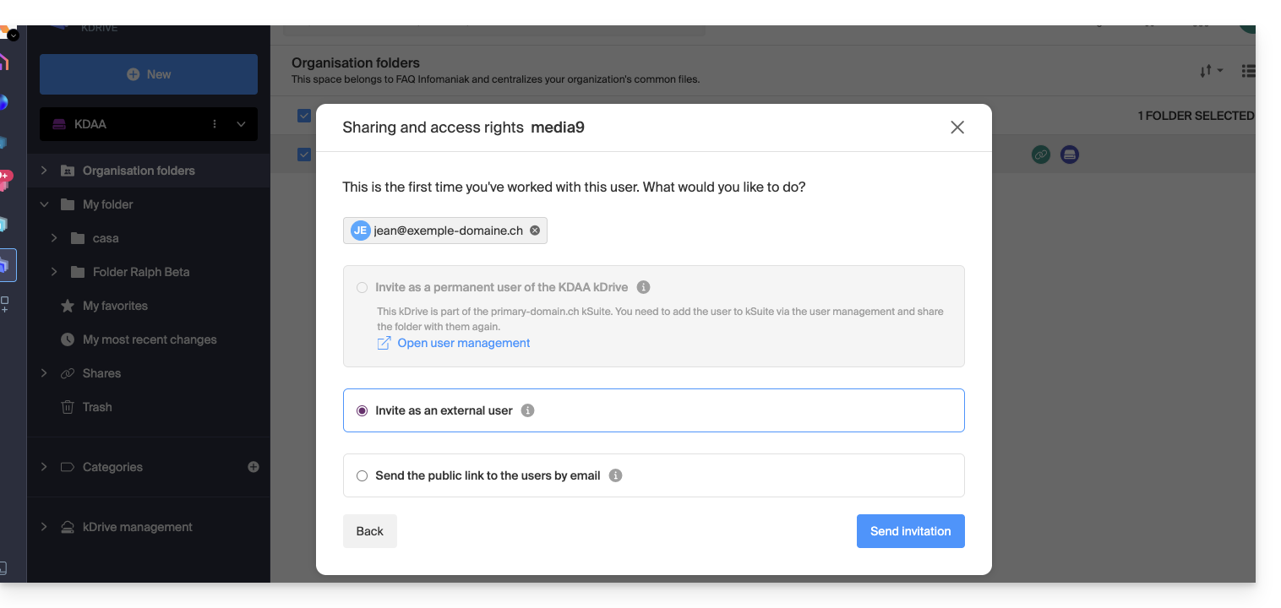This screenshot has width=1281, height=608.
Task: Remove jean@exemple-domaine.ch recipient chip
Action: coord(535,231)
